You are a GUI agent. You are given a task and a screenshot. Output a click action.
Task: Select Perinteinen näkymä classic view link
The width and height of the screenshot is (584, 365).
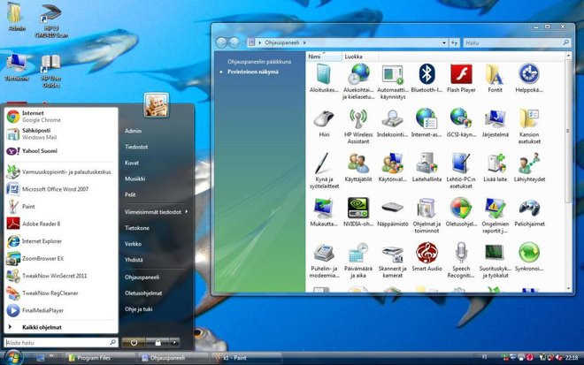tap(253, 72)
